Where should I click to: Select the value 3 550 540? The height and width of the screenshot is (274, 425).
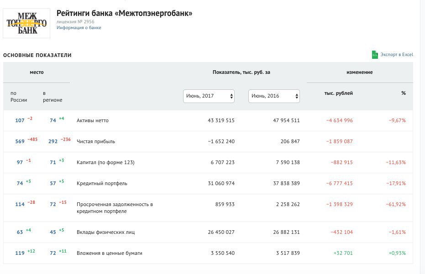coord(222,253)
